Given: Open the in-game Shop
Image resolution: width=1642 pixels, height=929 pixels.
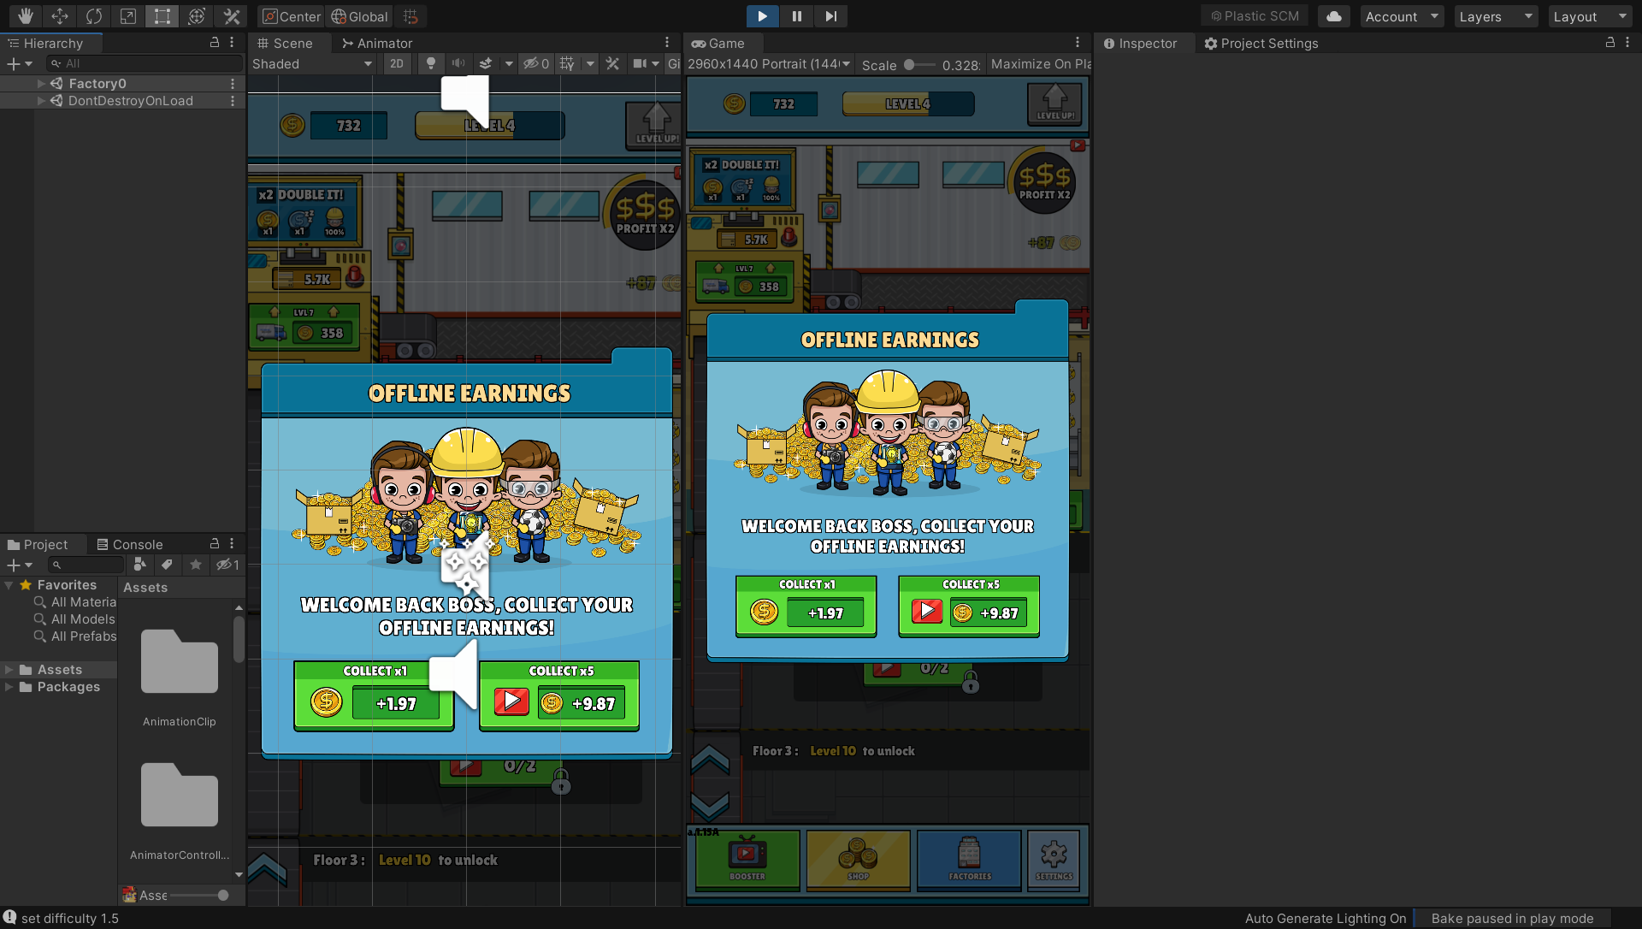Looking at the screenshot, I should [x=857, y=861].
